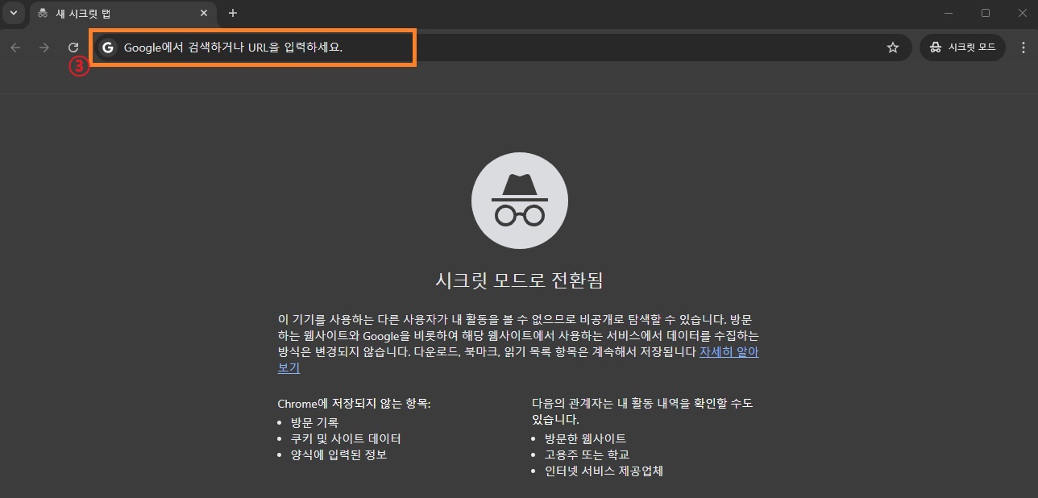Click the 방문한 웹사이트 list item
This screenshot has height=498, width=1038.
coord(585,438)
